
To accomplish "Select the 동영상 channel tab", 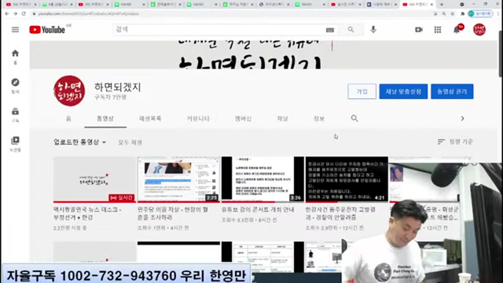I will coord(105,118).
